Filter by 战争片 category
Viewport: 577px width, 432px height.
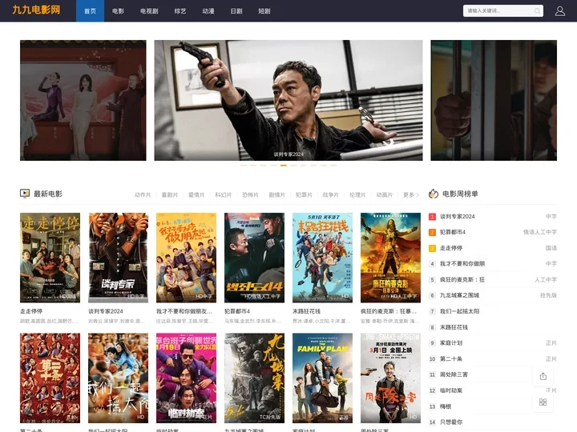(331, 194)
